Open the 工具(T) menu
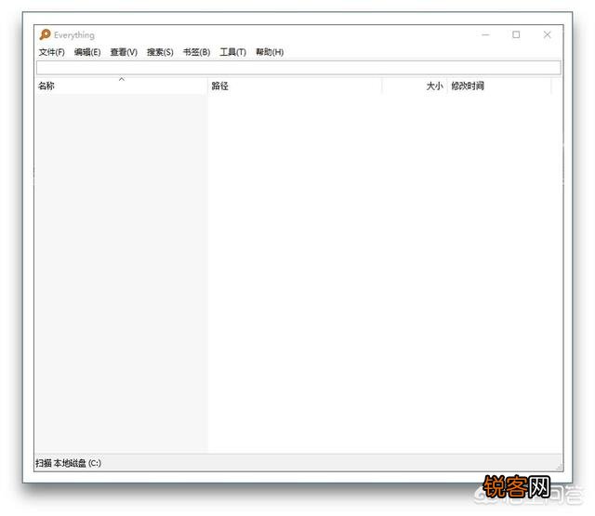The height and width of the screenshot is (516, 595). 232,52
